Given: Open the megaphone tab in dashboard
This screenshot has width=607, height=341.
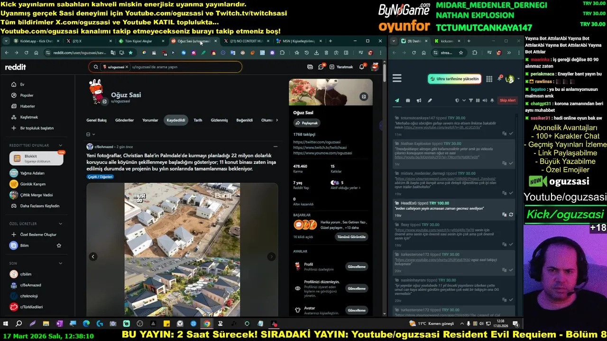Looking at the screenshot, I should tap(419, 100).
